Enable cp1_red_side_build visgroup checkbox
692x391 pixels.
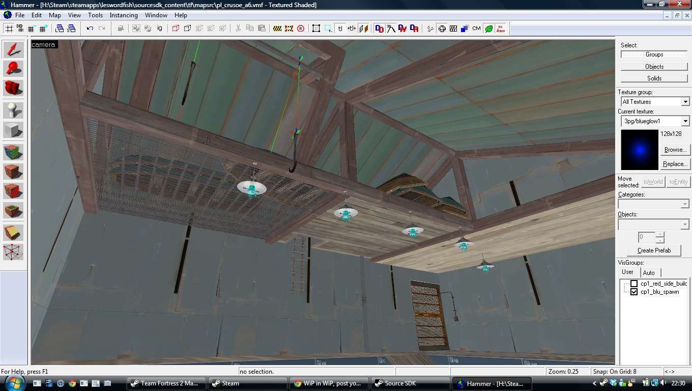click(x=634, y=284)
